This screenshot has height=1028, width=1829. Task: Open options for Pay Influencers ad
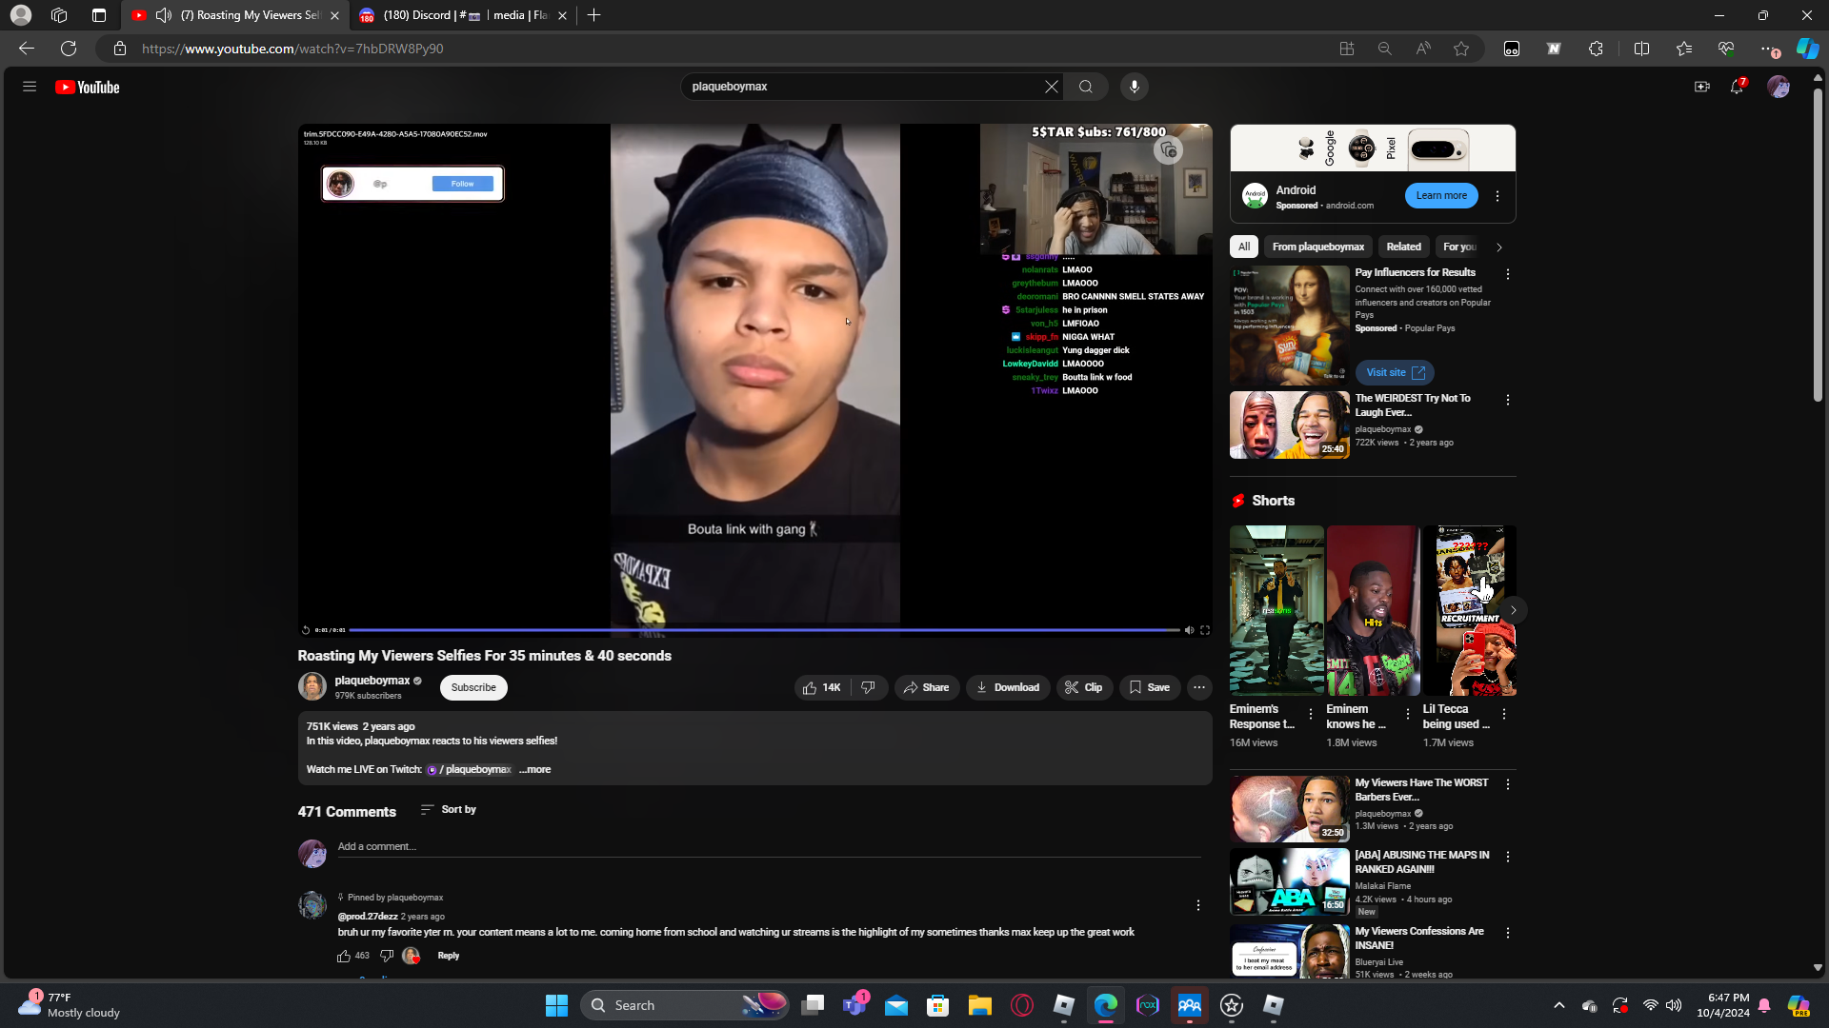(1508, 274)
